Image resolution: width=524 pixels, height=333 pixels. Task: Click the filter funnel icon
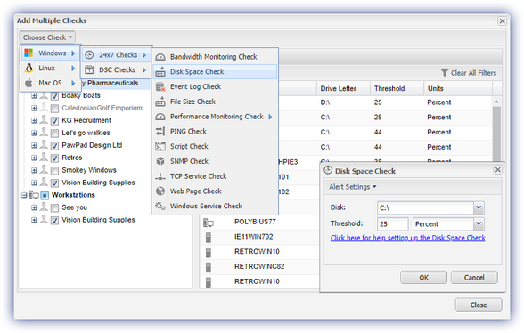coord(445,73)
